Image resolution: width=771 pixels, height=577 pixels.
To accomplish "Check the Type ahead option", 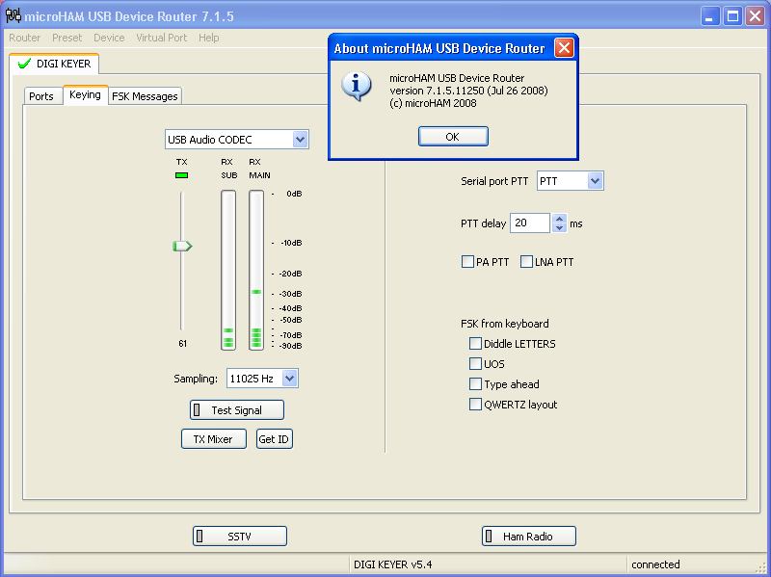I will click(x=475, y=383).
